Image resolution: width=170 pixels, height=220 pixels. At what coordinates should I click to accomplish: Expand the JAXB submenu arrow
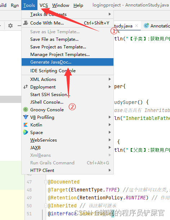[x=110, y=147]
